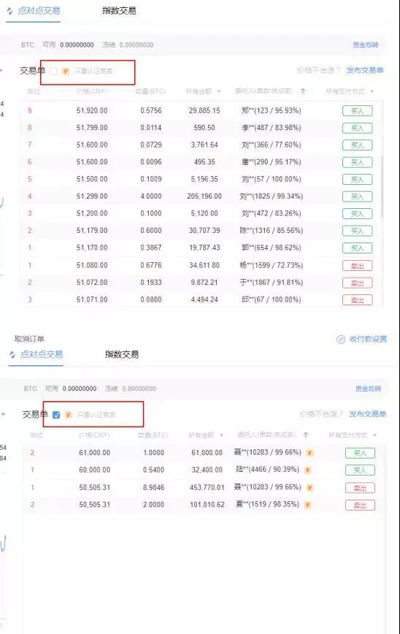
Task: Click 买入 on the 51,500.00 row
Action: coord(357,180)
